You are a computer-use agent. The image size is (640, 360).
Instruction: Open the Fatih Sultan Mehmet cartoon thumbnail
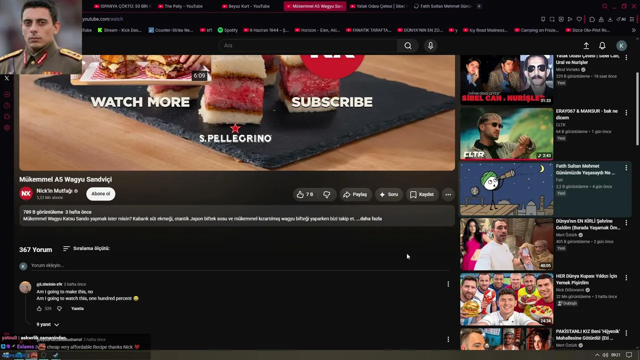506,188
